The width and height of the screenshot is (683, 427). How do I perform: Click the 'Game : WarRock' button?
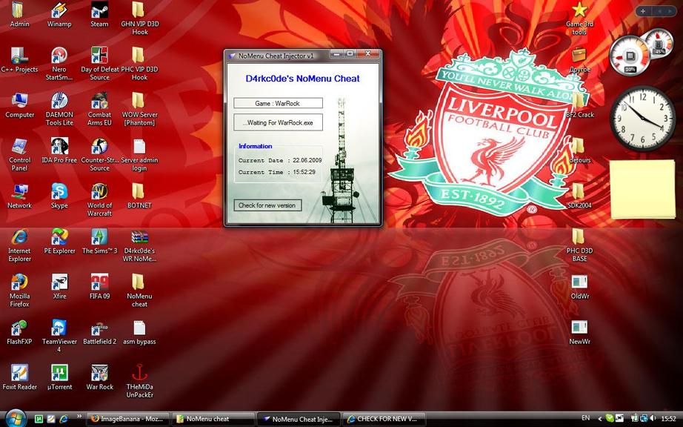278,103
